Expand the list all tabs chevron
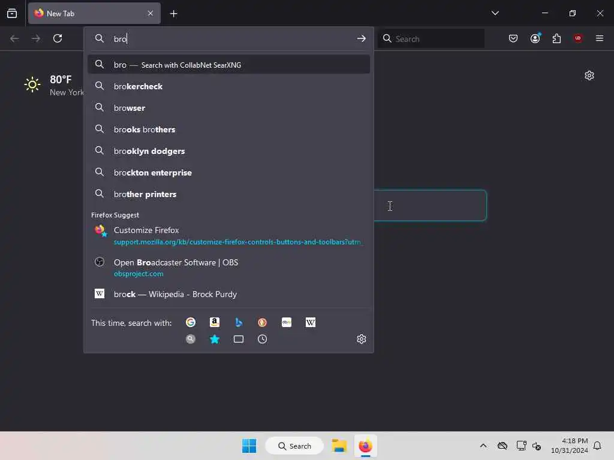This screenshot has width=614, height=460. point(495,13)
